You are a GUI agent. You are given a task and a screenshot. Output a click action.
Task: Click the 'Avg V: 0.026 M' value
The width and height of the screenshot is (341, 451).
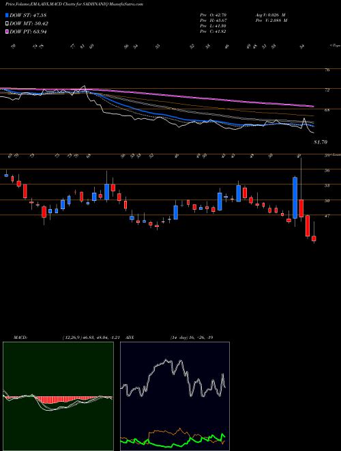pos(270,14)
